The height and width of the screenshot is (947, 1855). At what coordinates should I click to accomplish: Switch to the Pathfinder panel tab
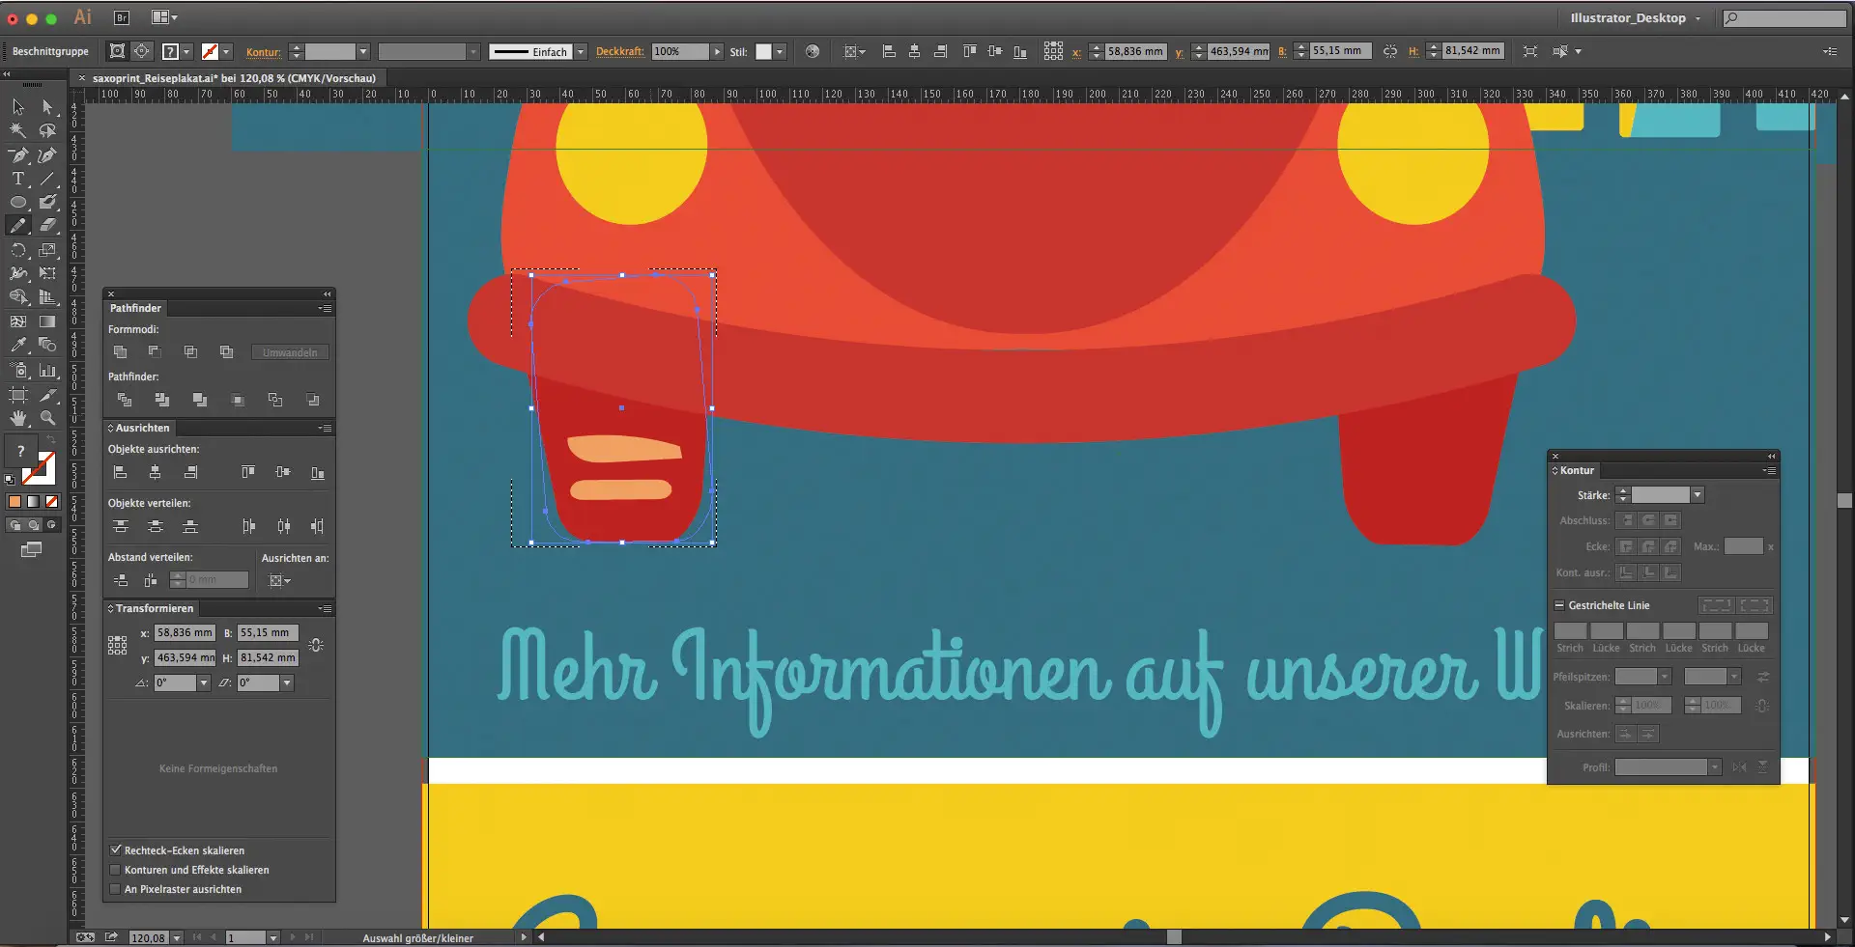tap(135, 308)
